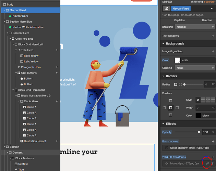Collapse the Effects section
216x171 pixels.
(x=163, y=124)
